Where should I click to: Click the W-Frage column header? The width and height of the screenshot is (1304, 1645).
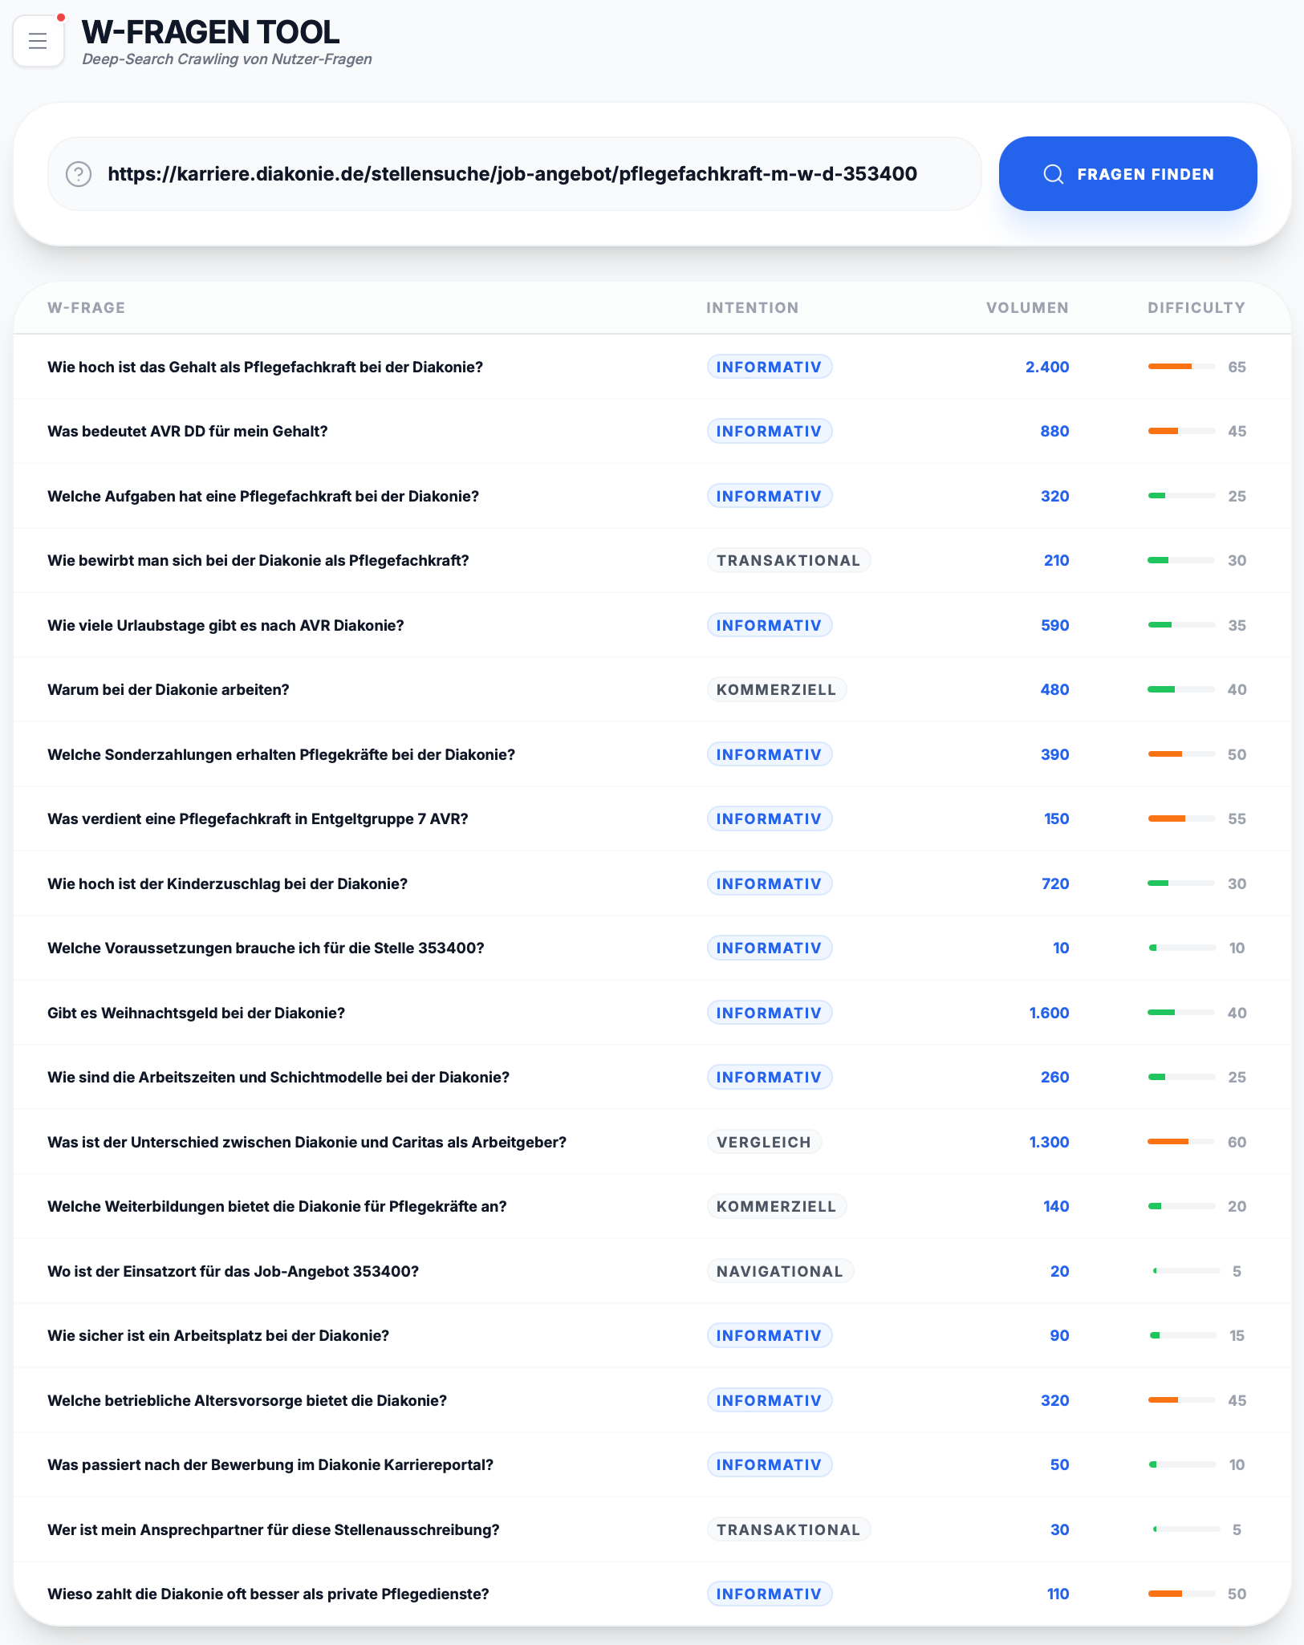pos(86,308)
